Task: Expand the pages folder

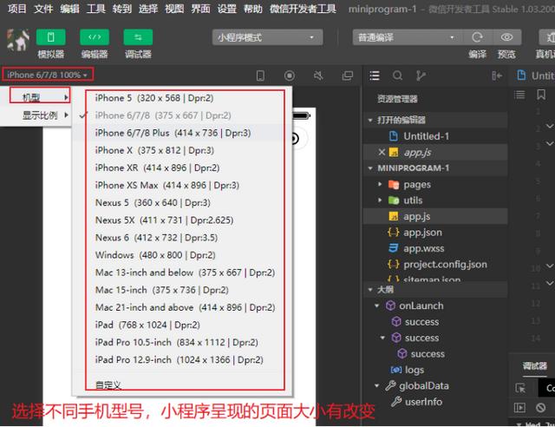Action: click(x=416, y=185)
